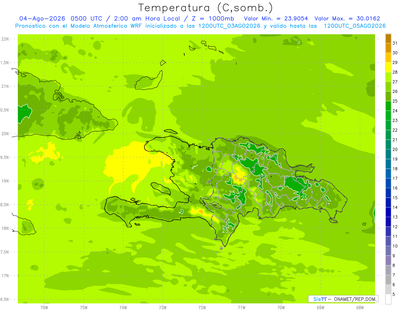The width and height of the screenshot is (404, 312).
Task: Click the "76W" longitude axis label
Action: tap(44, 307)
